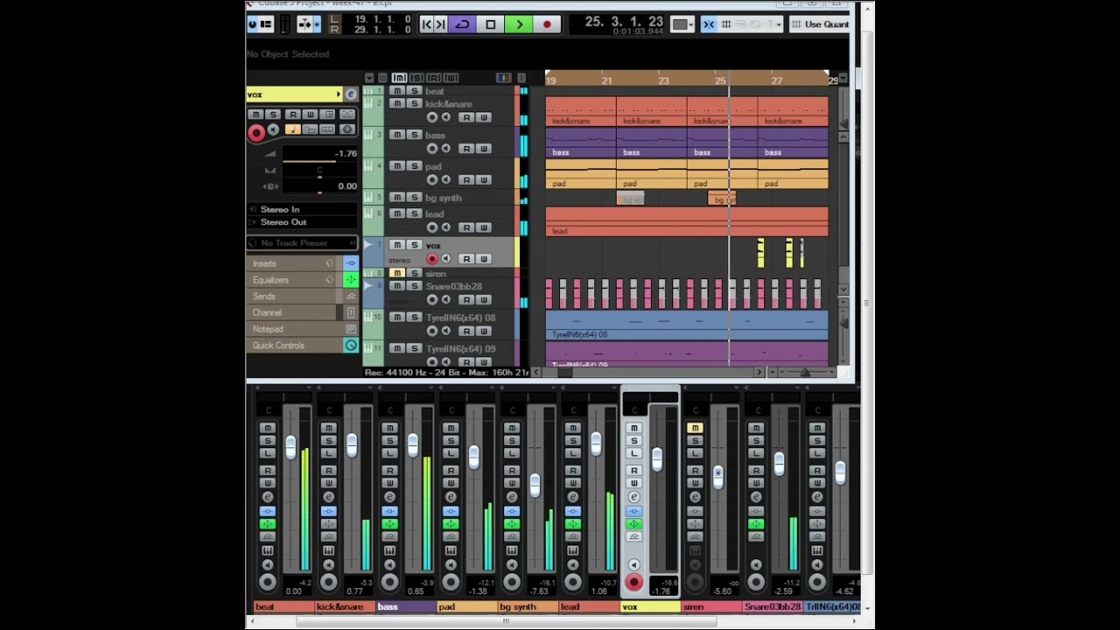
Task: Solo vox track in inspector
Action: coord(273,115)
